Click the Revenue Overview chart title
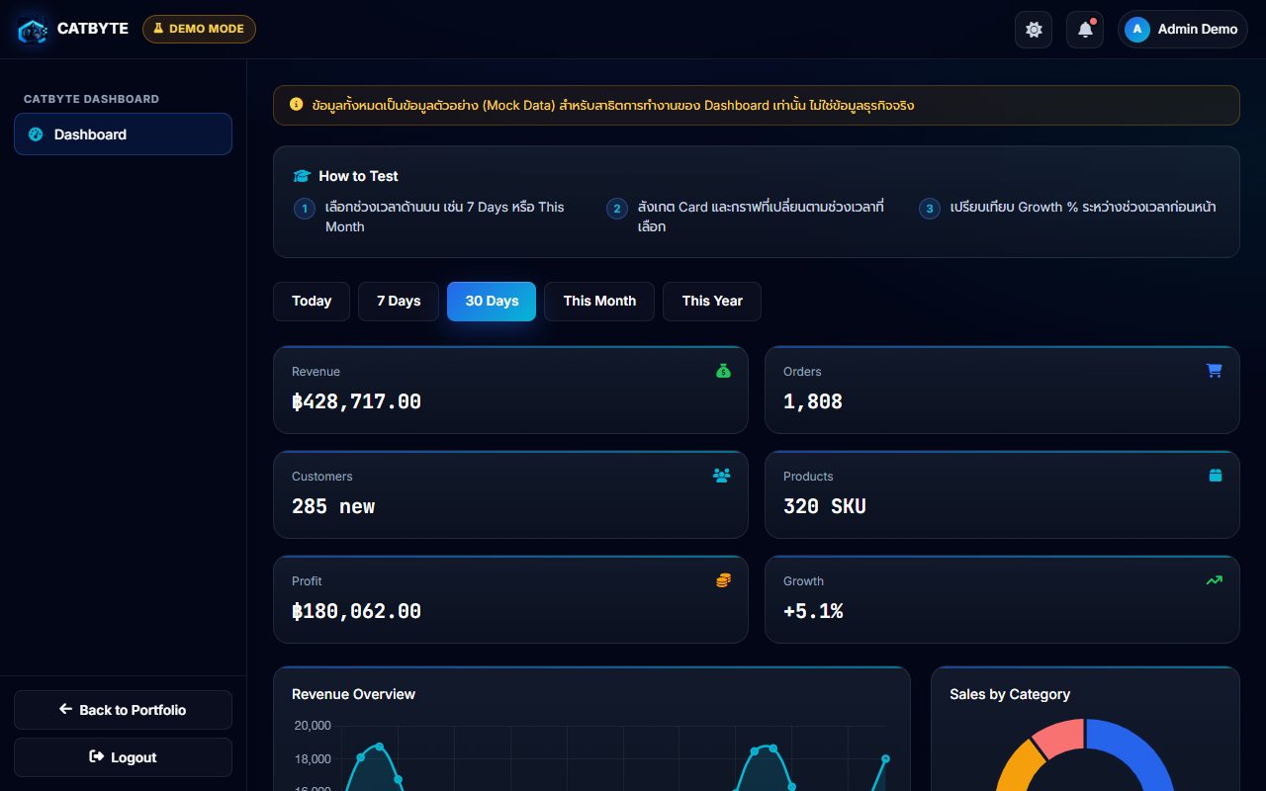The image size is (1266, 791). click(353, 694)
